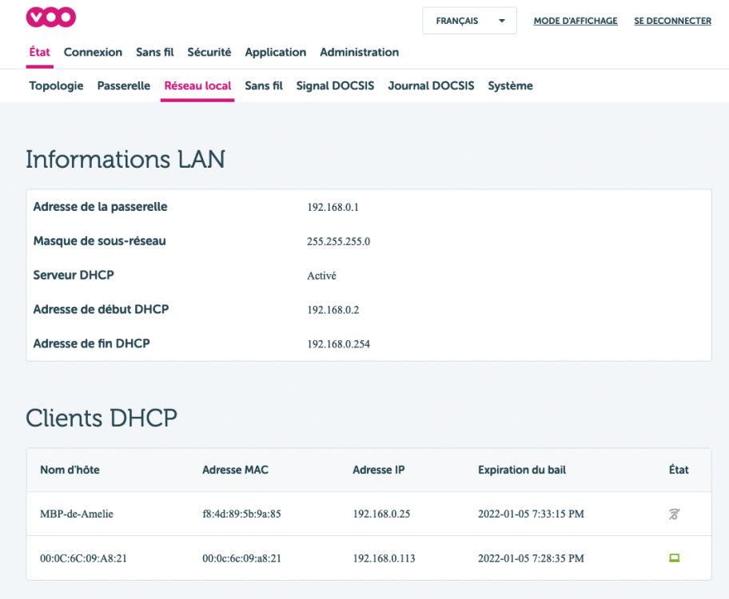The height and width of the screenshot is (599, 729).
Task: Select the top-level Sans fil menu
Action: click(154, 53)
